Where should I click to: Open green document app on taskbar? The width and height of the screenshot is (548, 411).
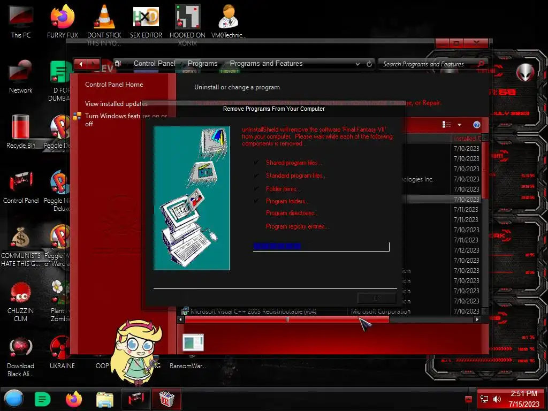coord(43,399)
